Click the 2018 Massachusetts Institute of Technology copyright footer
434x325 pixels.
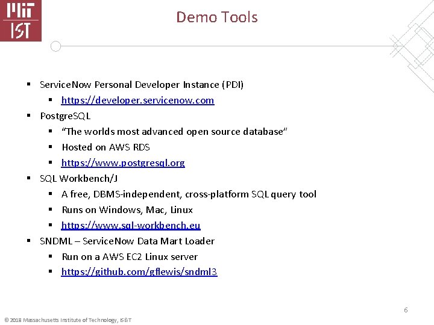point(68,320)
